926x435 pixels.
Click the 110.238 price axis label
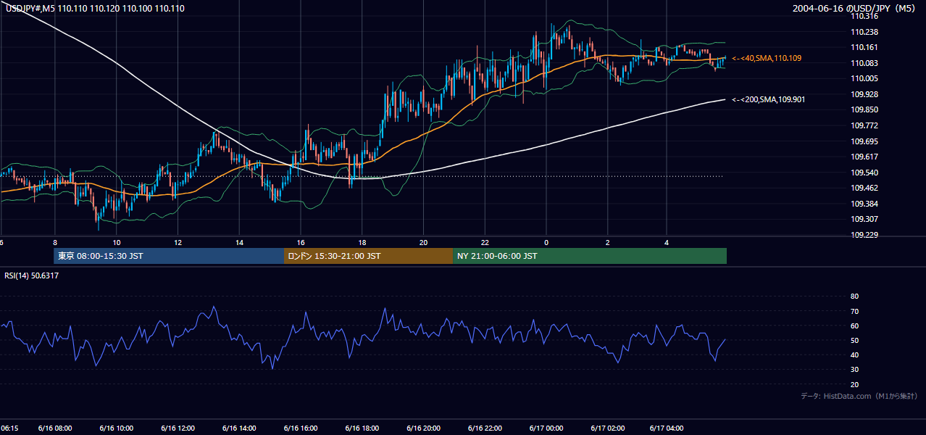click(864, 32)
